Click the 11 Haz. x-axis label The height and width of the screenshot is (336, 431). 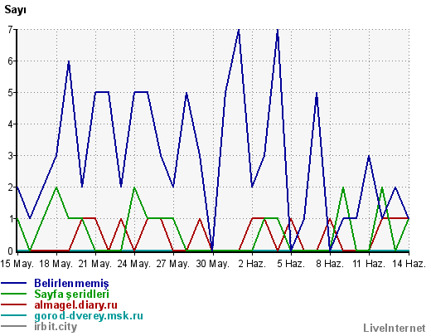point(369,264)
